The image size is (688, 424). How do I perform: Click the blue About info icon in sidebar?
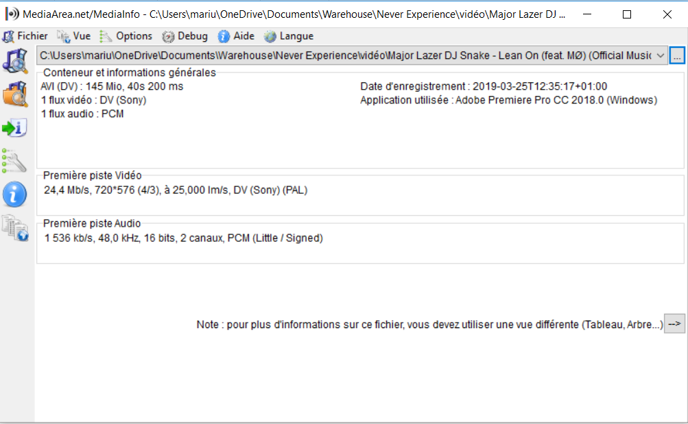coord(14,195)
